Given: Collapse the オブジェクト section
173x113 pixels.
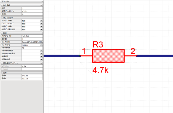Looking at the screenshot, I should (2, 18).
